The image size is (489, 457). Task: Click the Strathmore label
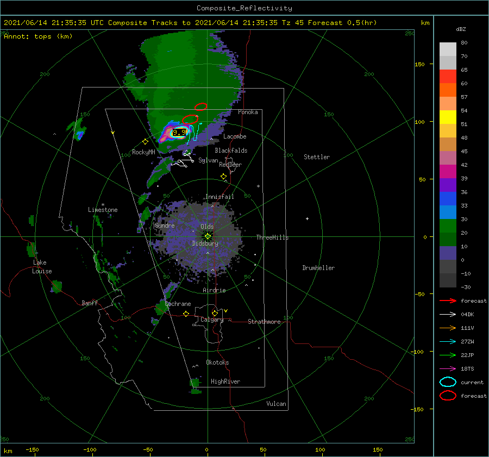pyautogui.click(x=264, y=322)
